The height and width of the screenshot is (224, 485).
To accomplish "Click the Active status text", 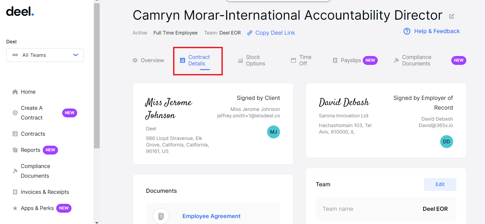I will [140, 33].
